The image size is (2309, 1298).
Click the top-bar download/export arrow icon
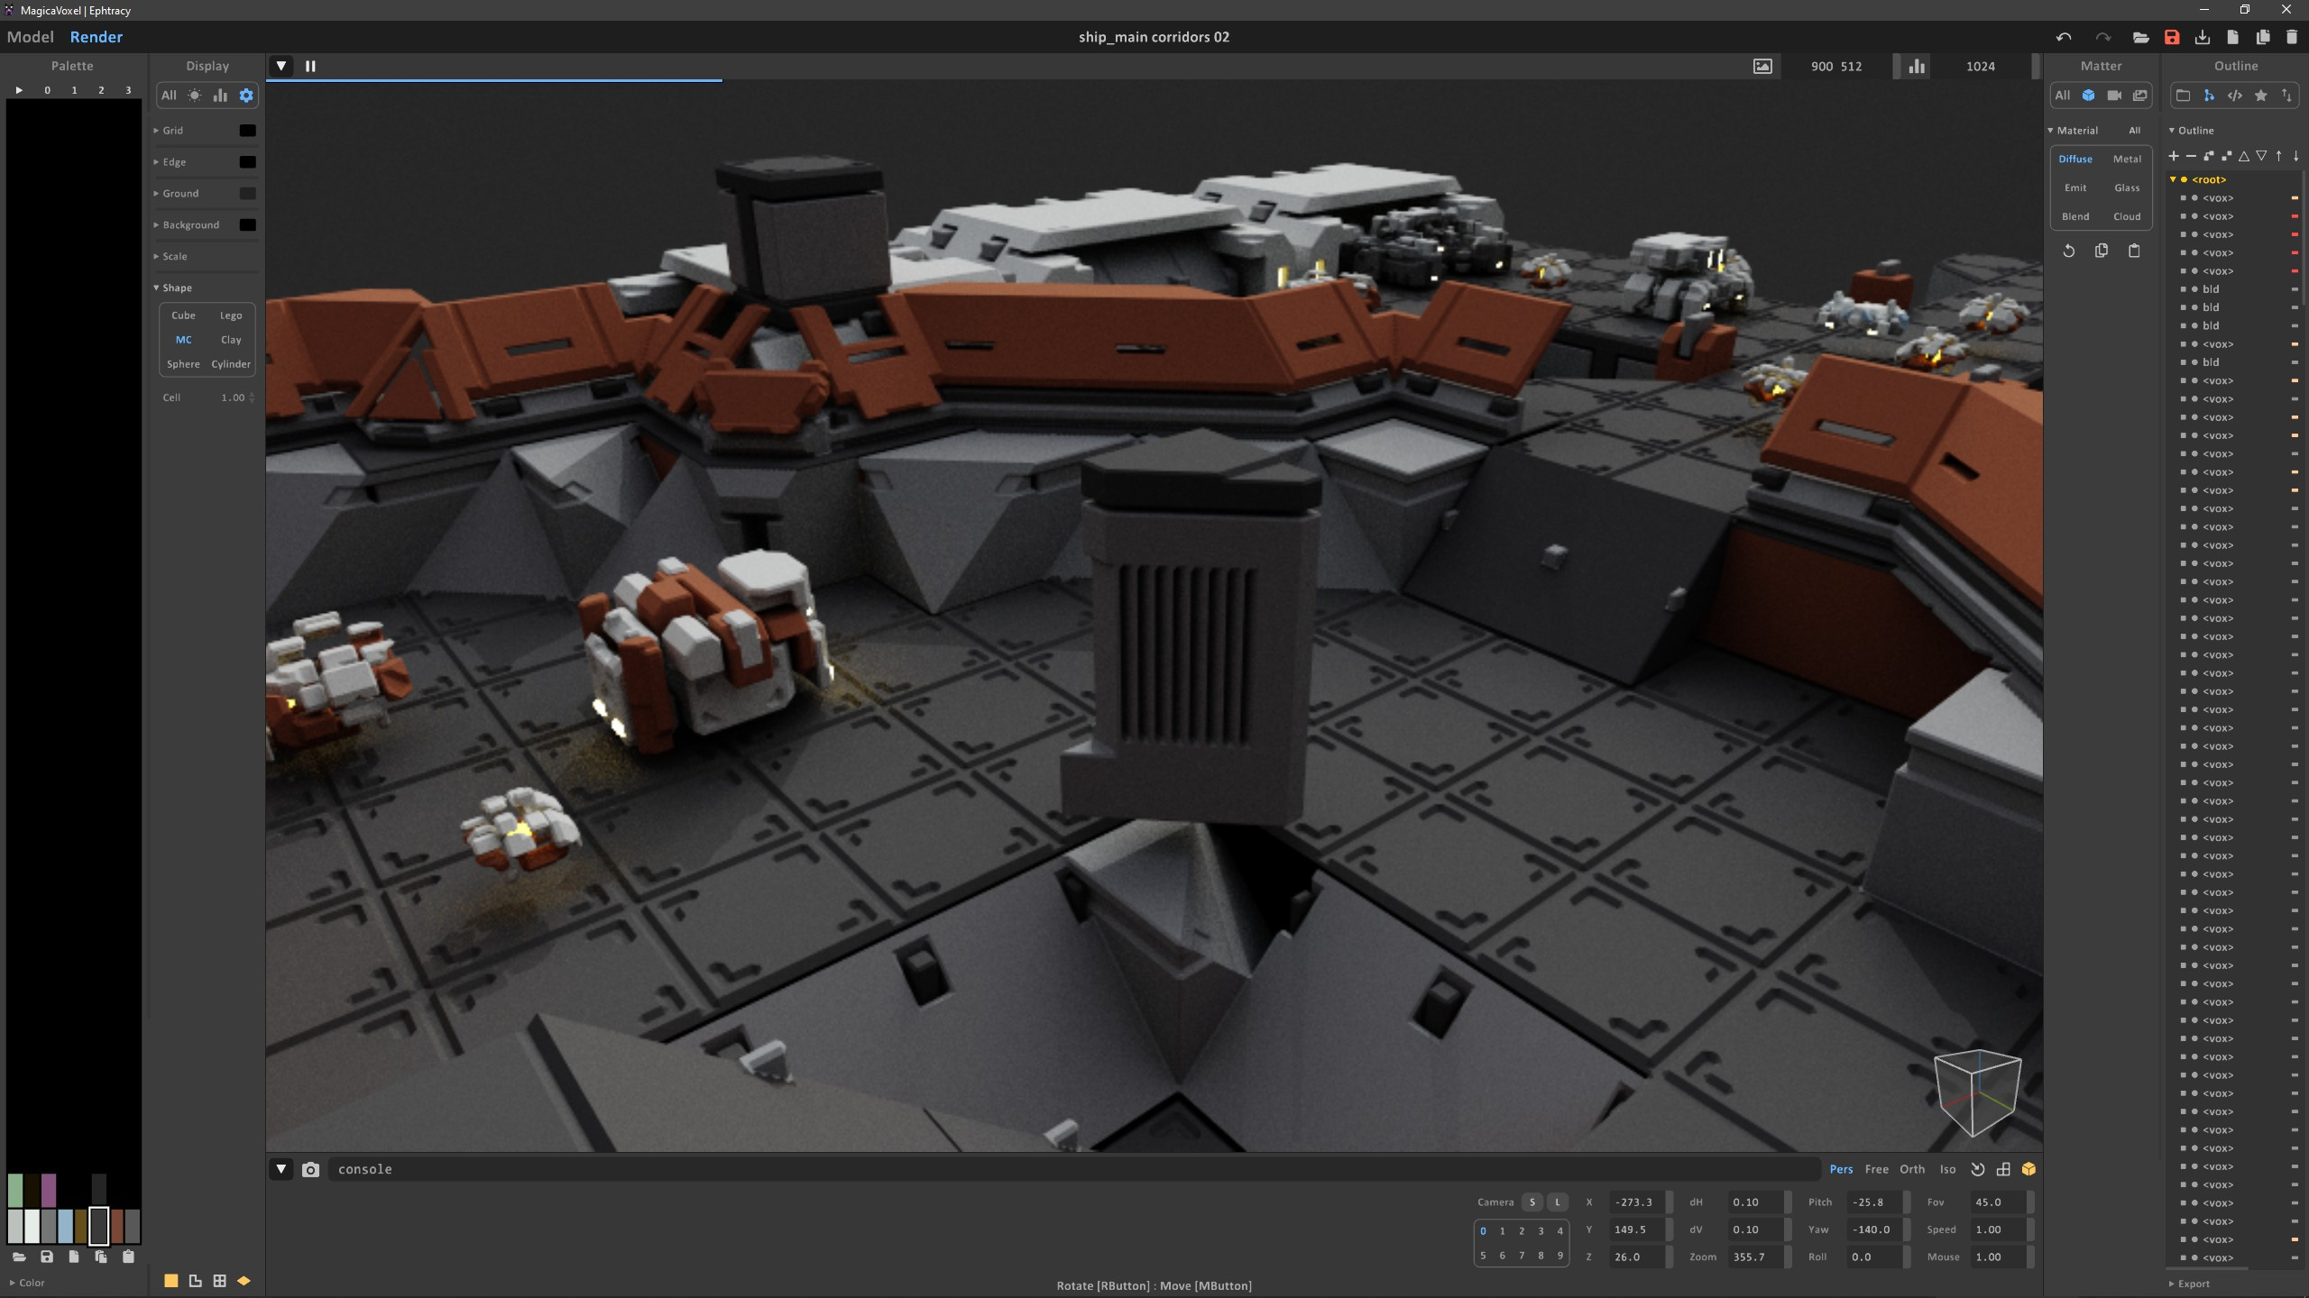[x=2203, y=37]
